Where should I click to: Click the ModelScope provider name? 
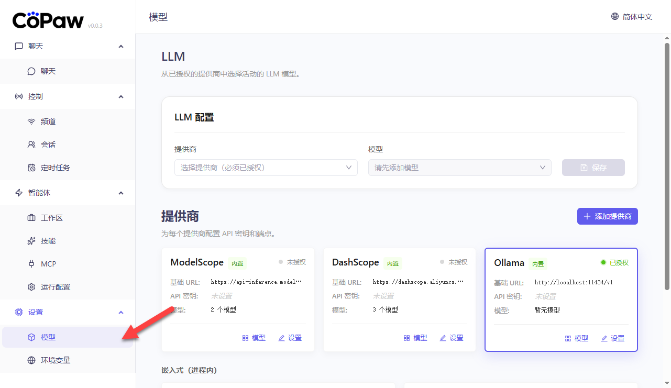197,262
